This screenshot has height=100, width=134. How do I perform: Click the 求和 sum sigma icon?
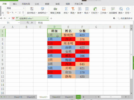[66, 9]
